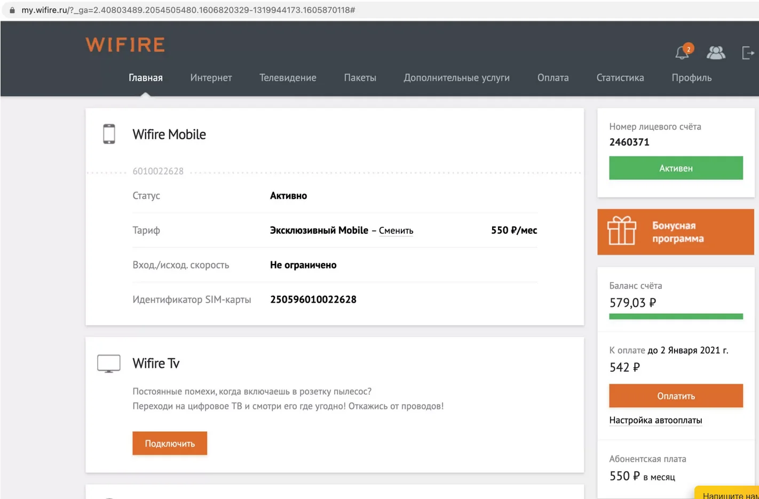The height and width of the screenshot is (499, 759).
Task: Click the Активно status value
Action: pyautogui.click(x=288, y=195)
